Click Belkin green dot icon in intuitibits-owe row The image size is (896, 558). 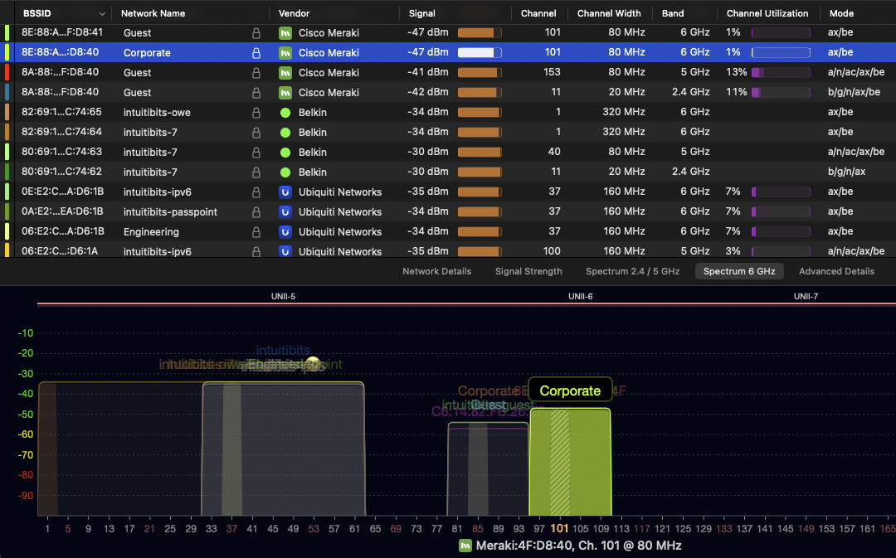[x=285, y=113]
